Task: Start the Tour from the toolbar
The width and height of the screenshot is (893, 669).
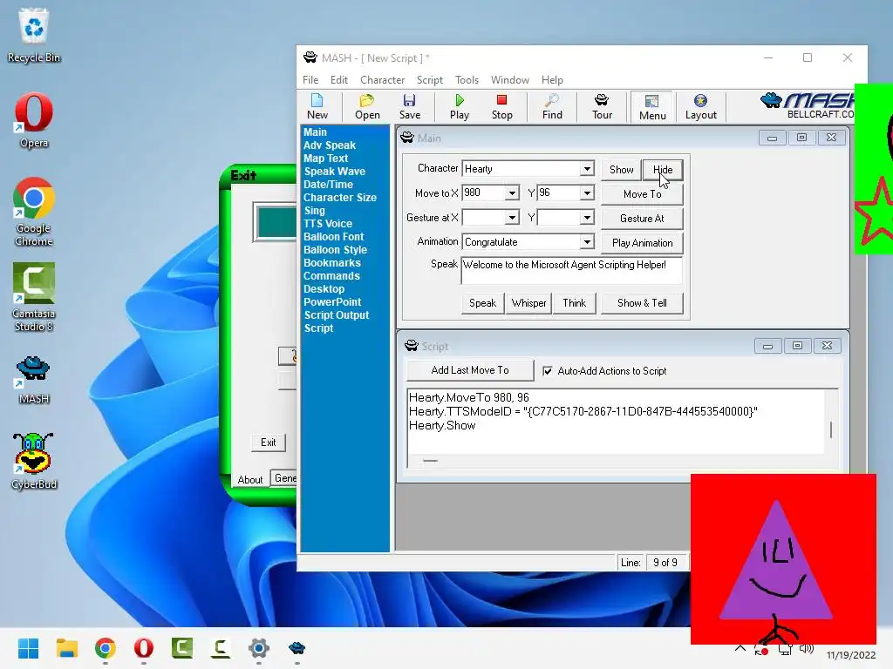Action: point(602,107)
